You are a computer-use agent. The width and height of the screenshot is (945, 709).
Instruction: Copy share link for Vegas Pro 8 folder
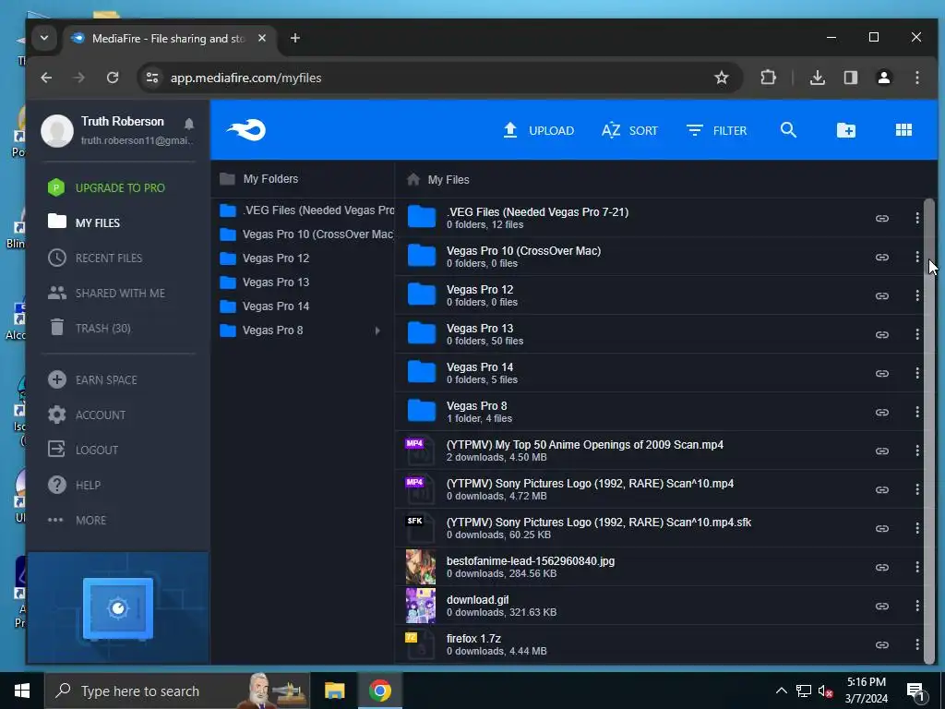[881, 413]
